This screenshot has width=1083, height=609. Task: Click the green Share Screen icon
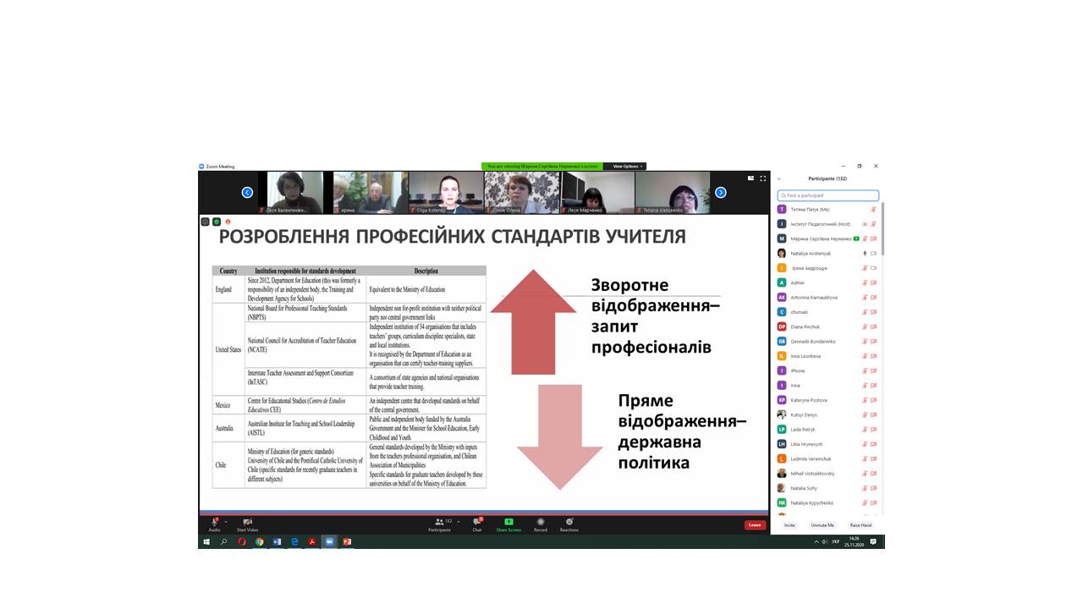[x=509, y=524]
